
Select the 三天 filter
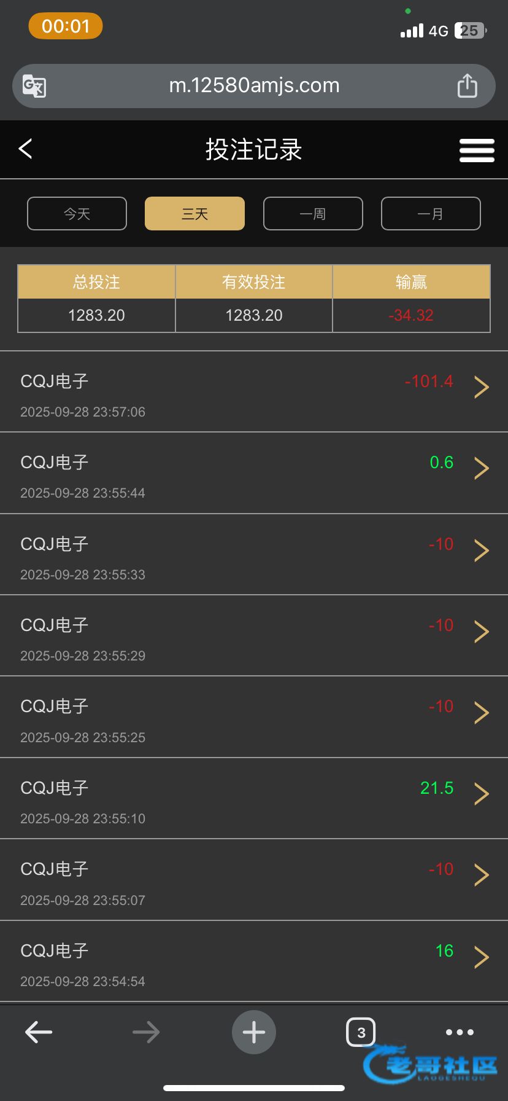[194, 214]
